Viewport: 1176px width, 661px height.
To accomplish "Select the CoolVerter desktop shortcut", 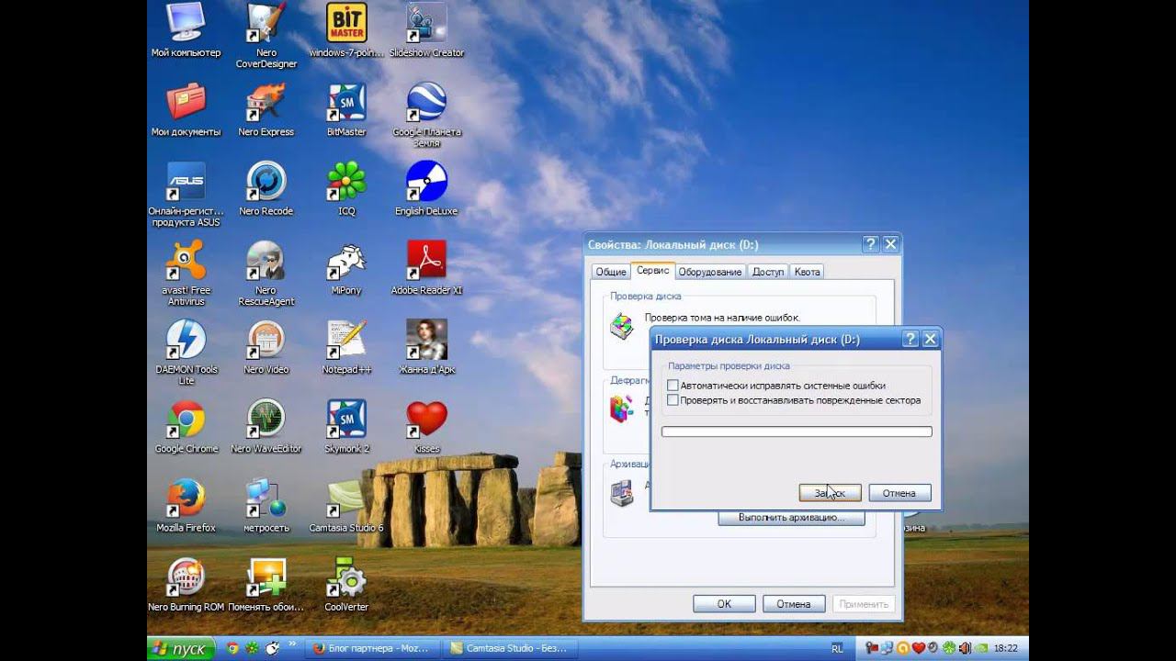I will point(346,583).
